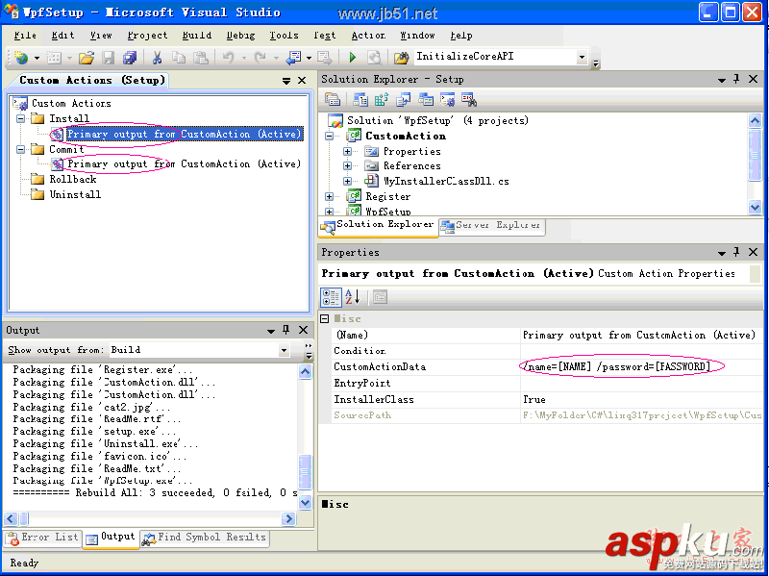This screenshot has height=576, width=769.
Task: Click the CustomActionData value field
Action: point(639,366)
